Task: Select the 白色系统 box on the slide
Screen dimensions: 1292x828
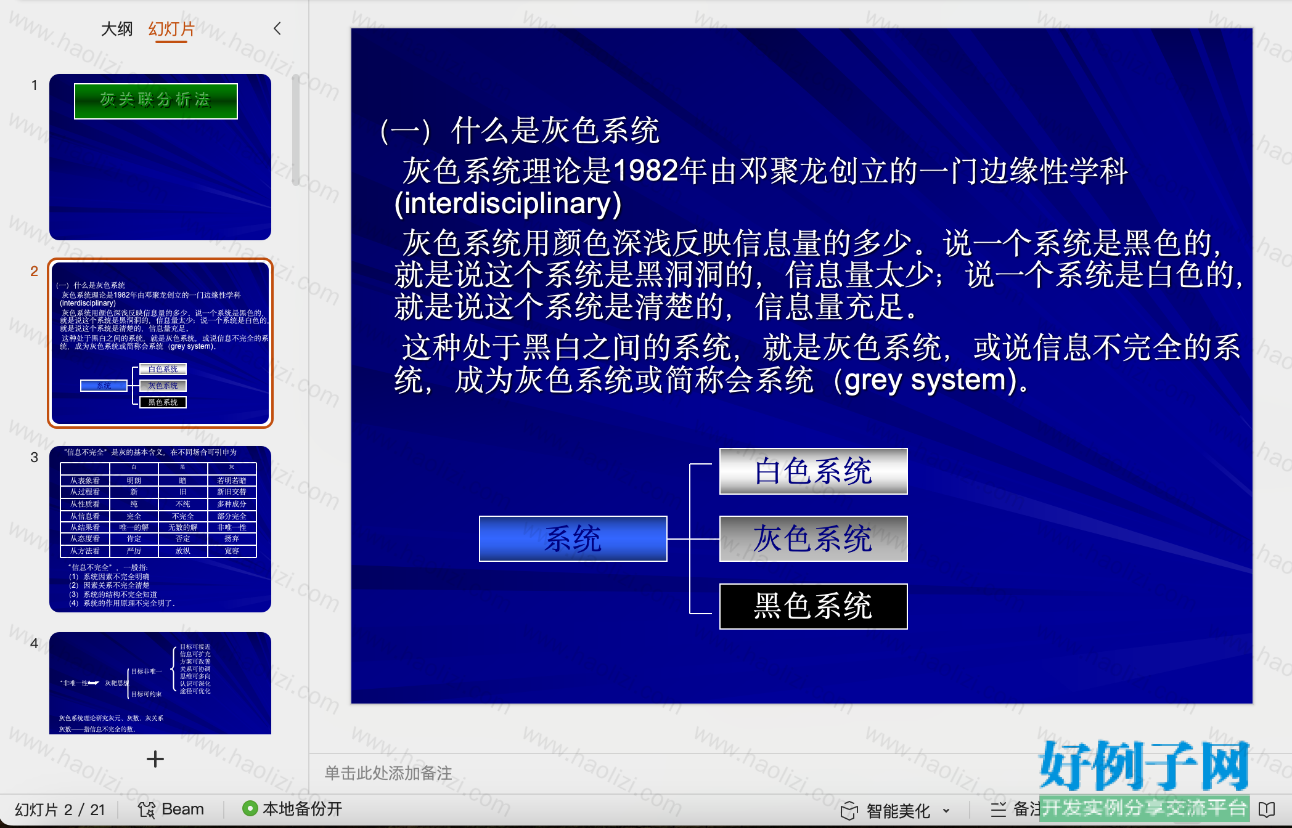Action: pyautogui.click(x=814, y=471)
